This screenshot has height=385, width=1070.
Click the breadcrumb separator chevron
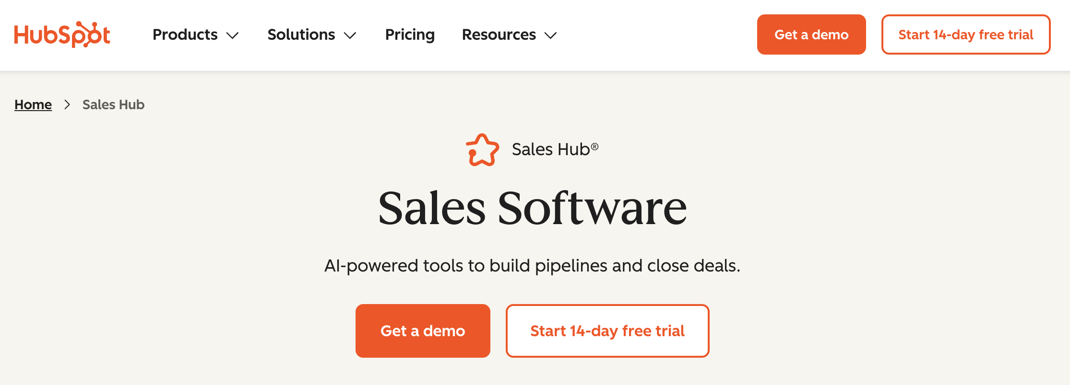68,104
